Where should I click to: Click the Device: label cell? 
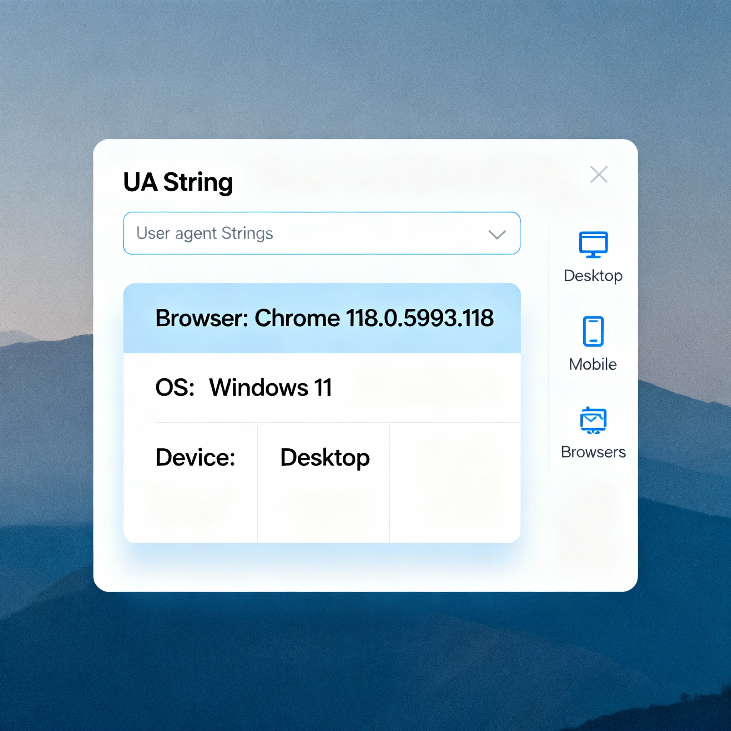click(195, 458)
